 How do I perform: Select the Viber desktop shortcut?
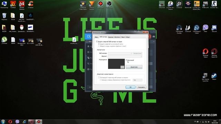[205, 28]
